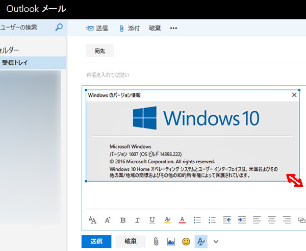Toggle italic formatting
Viewport: 306px width, 251px height.
coord(137,220)
